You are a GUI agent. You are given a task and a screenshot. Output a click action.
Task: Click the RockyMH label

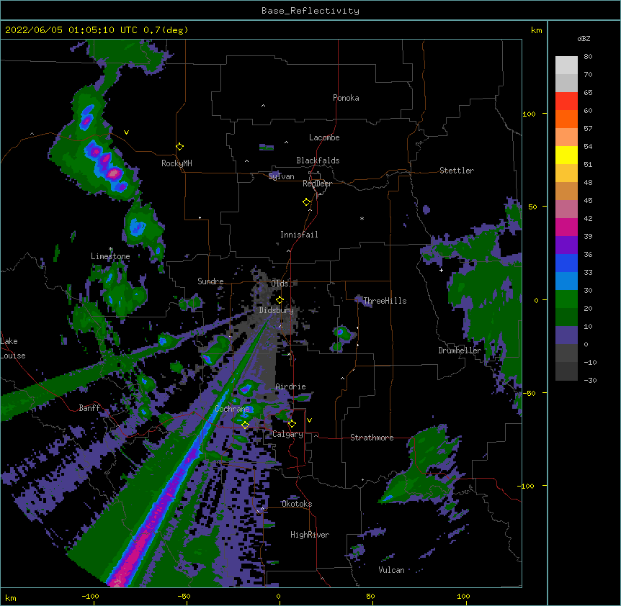click(177, 163)
